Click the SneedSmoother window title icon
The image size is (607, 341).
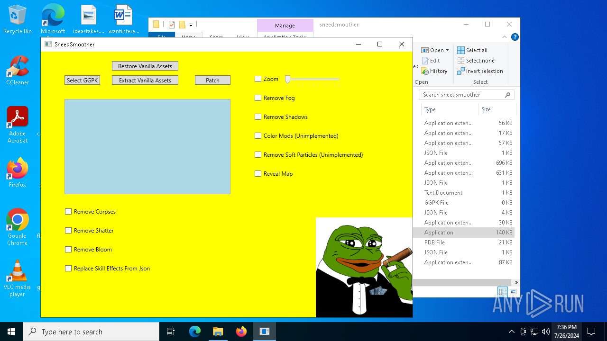tap(48, 44)
